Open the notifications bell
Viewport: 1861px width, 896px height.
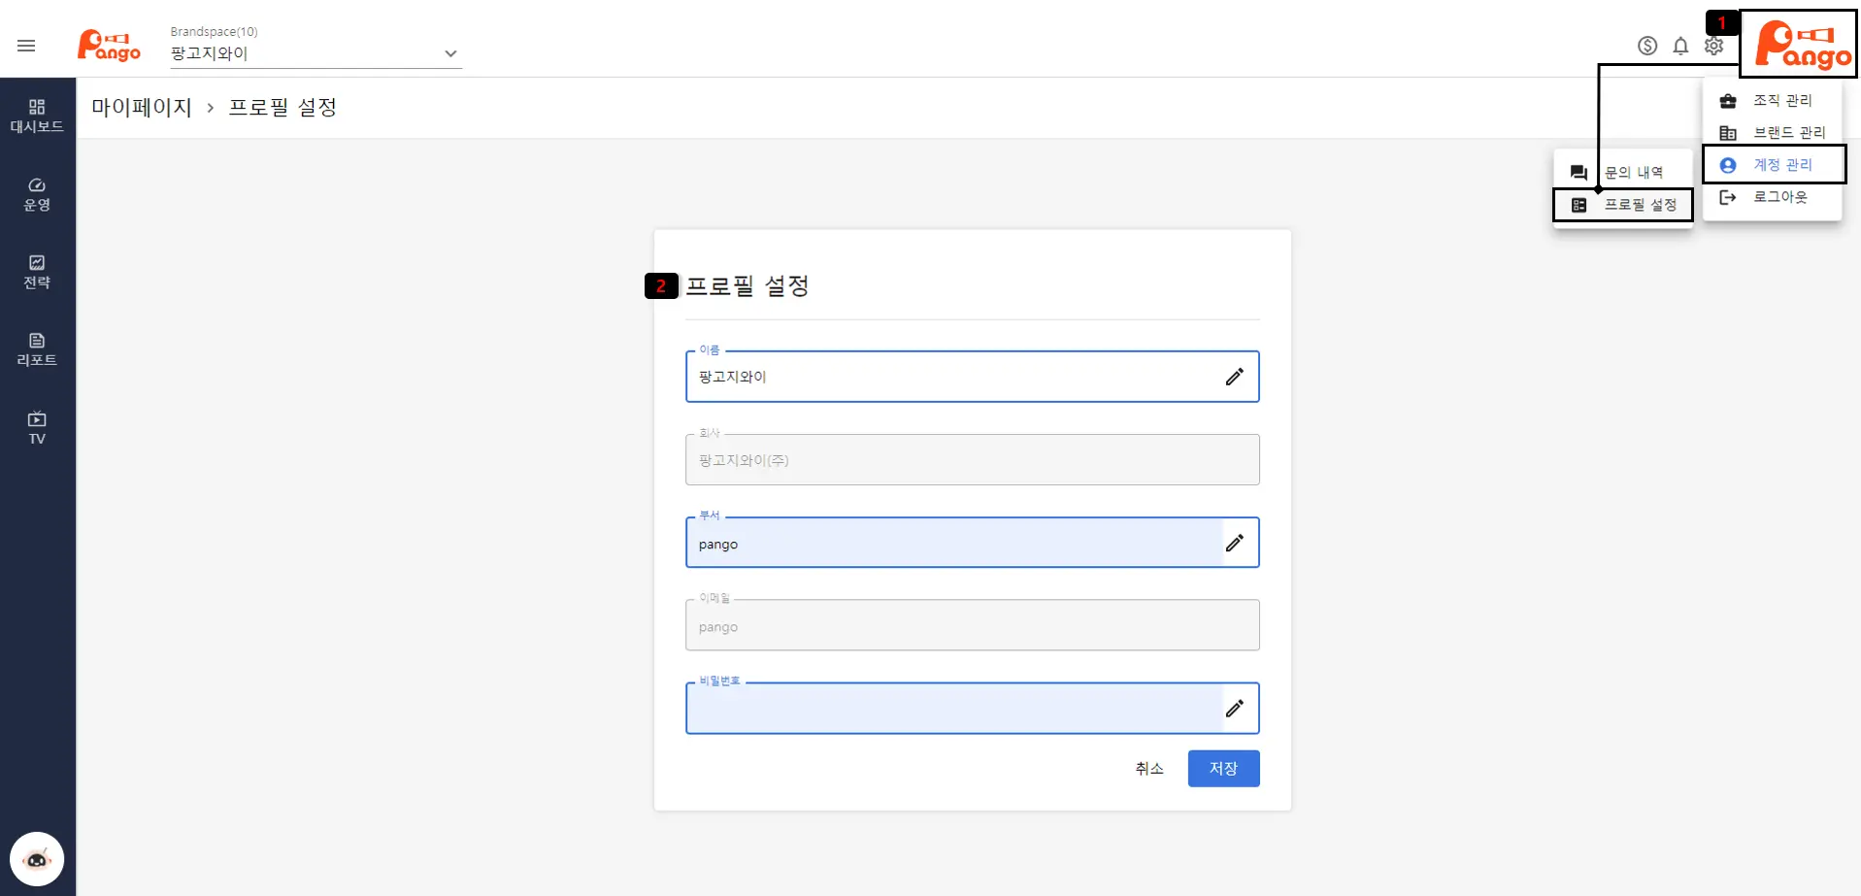pyautogui.click(x=1680, y=46)
